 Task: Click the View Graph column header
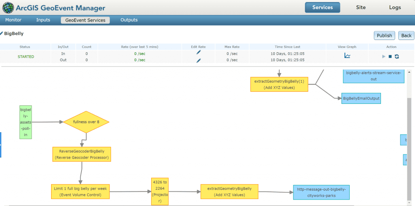click(347, 47)
